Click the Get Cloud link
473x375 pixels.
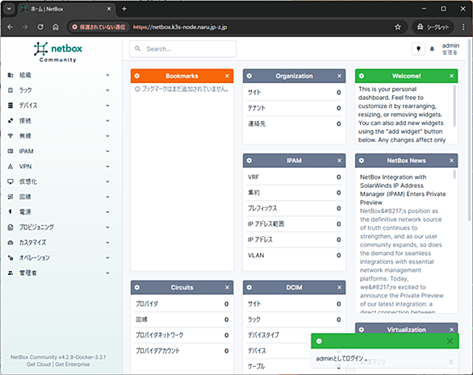(x=38, y=365)
